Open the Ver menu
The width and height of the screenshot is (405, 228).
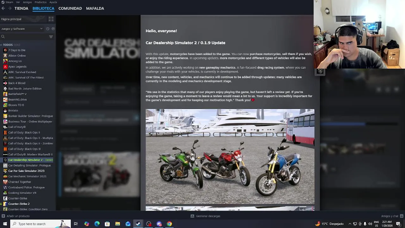point(18,2)
